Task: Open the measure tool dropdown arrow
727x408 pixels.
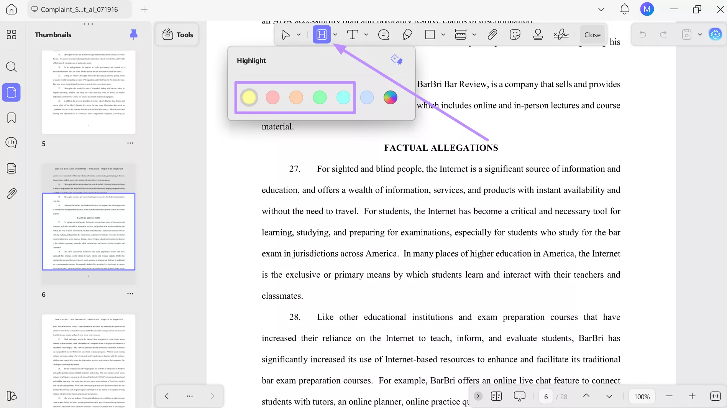Action: [474, 35]
